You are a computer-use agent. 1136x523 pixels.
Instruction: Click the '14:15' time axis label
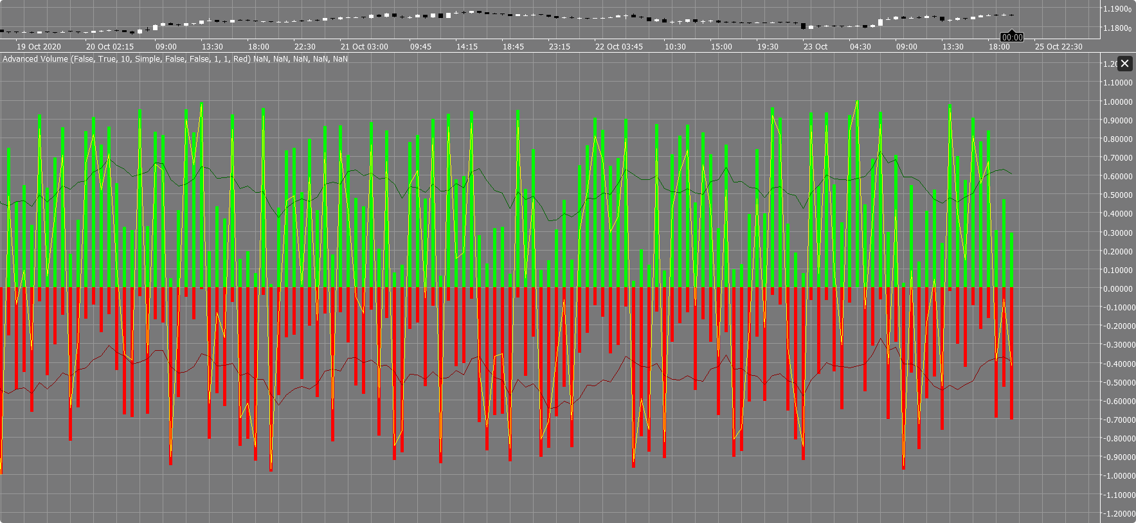point(467,47)
